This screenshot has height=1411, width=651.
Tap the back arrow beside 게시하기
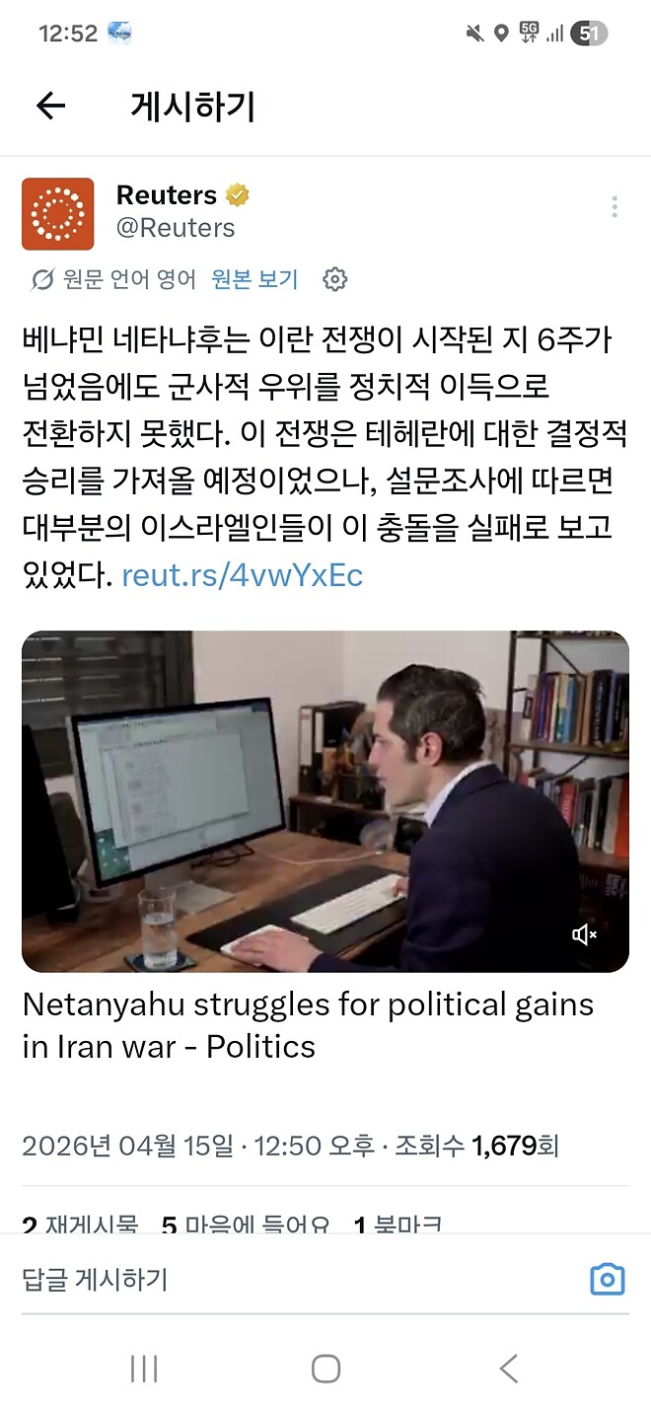[x=51, y=107]
